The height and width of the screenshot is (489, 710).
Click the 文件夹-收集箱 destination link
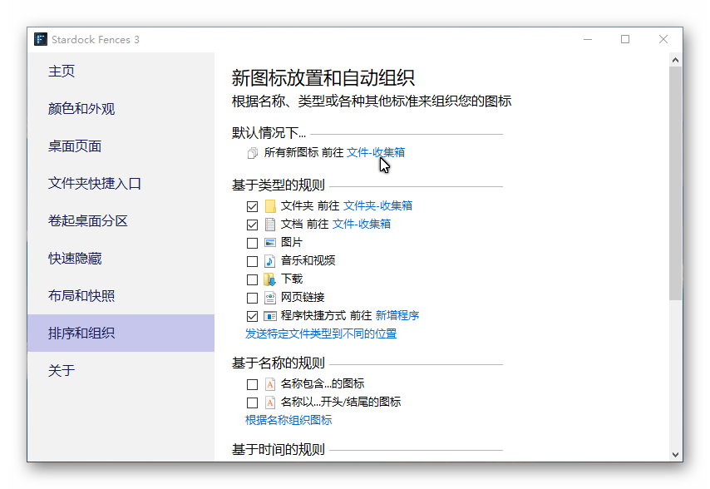coord(377,205)
